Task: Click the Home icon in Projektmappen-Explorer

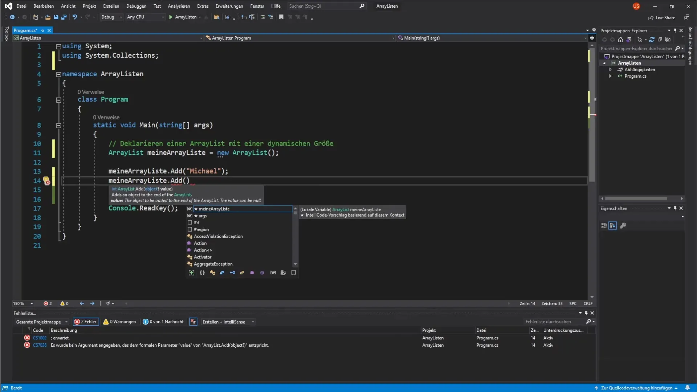Action: pos(620,40)
